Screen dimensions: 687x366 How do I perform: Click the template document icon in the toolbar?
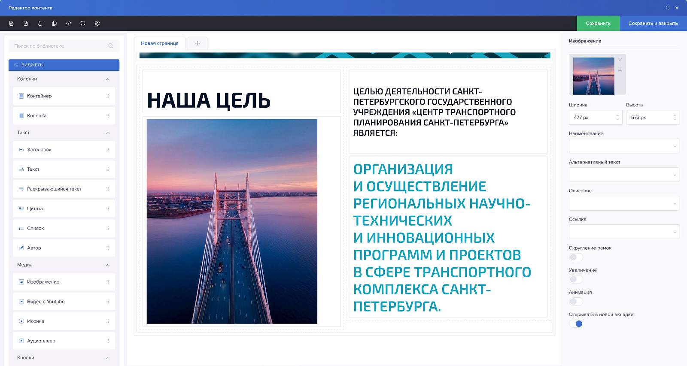pos(12,23)
